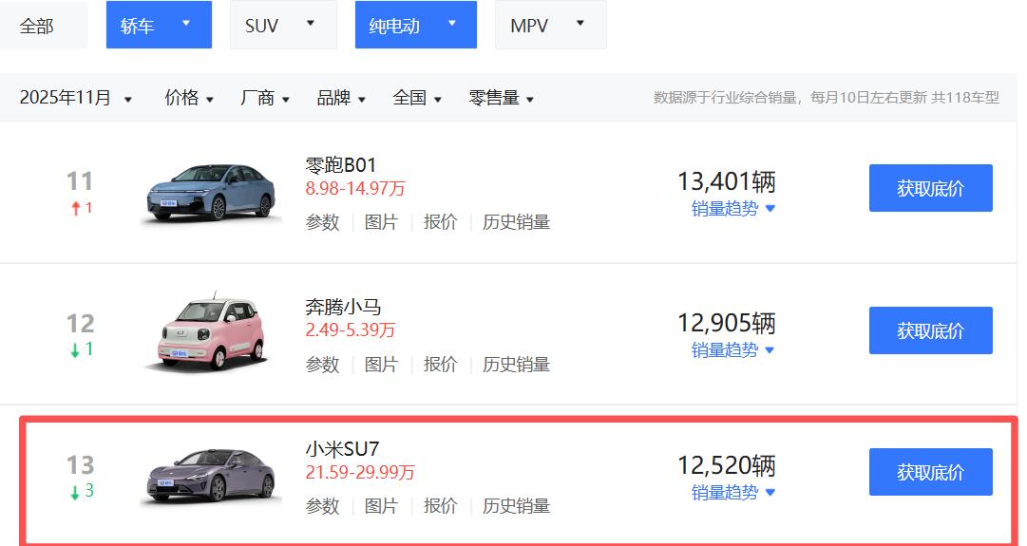This screenshot has width=1027, height=546.
Task: Expand the 价格 filter
Action: click(188, 98)
